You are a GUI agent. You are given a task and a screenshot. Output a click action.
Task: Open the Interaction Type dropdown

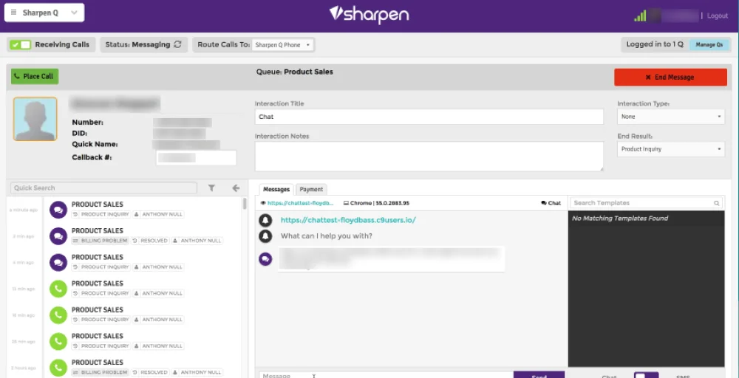tap(671, 117)
